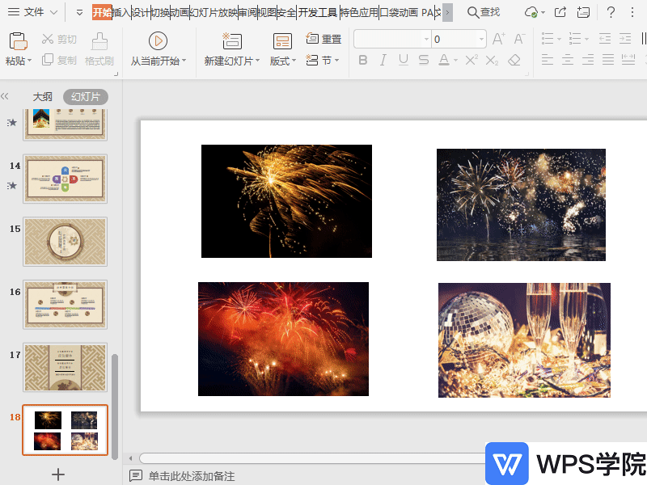647x485 pixels.
Task: Increase the list indent level
Action: click(x=625, y=39)
